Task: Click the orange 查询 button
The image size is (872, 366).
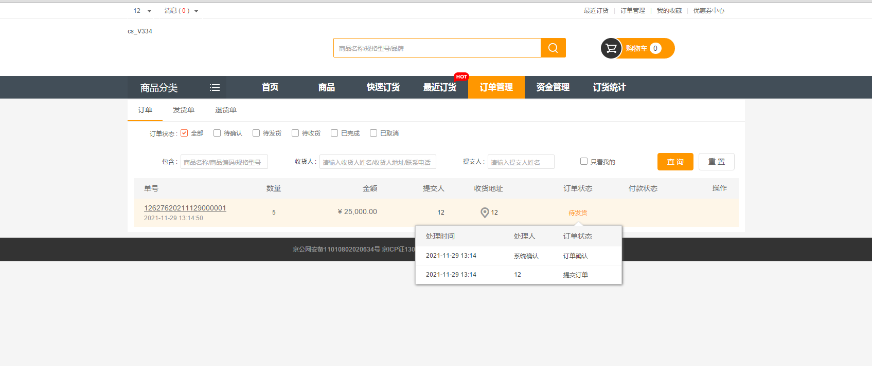Action: click(x=675, y=162)
